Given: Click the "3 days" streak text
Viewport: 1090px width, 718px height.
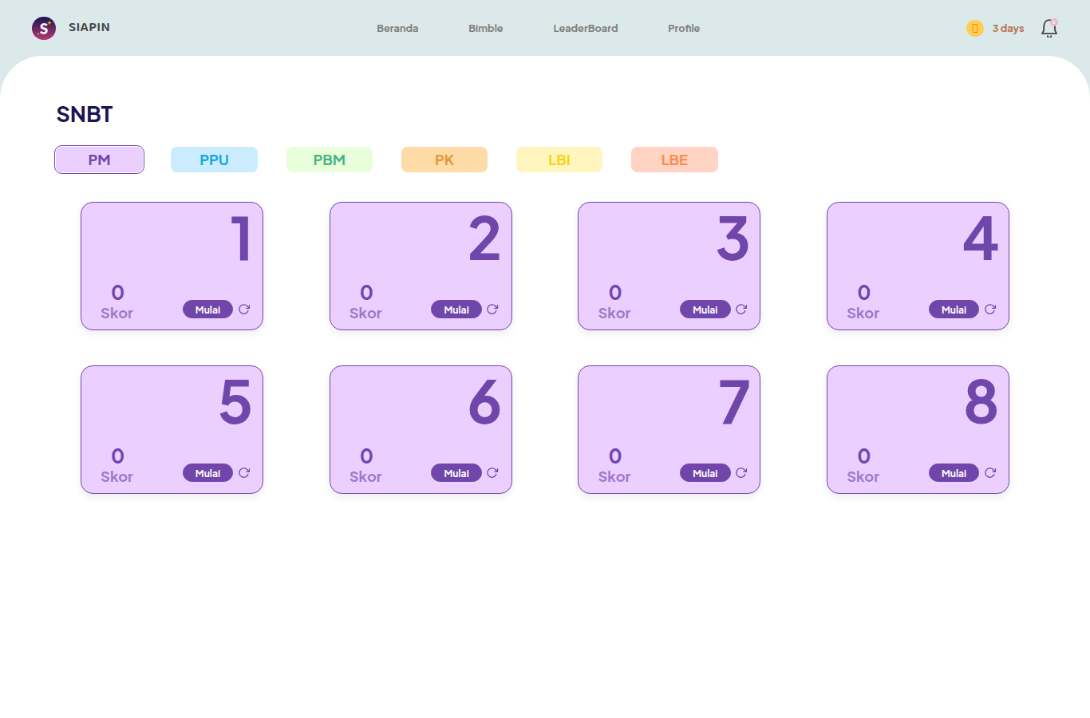Looking at the screenshot, I should tap(1008, 28).
